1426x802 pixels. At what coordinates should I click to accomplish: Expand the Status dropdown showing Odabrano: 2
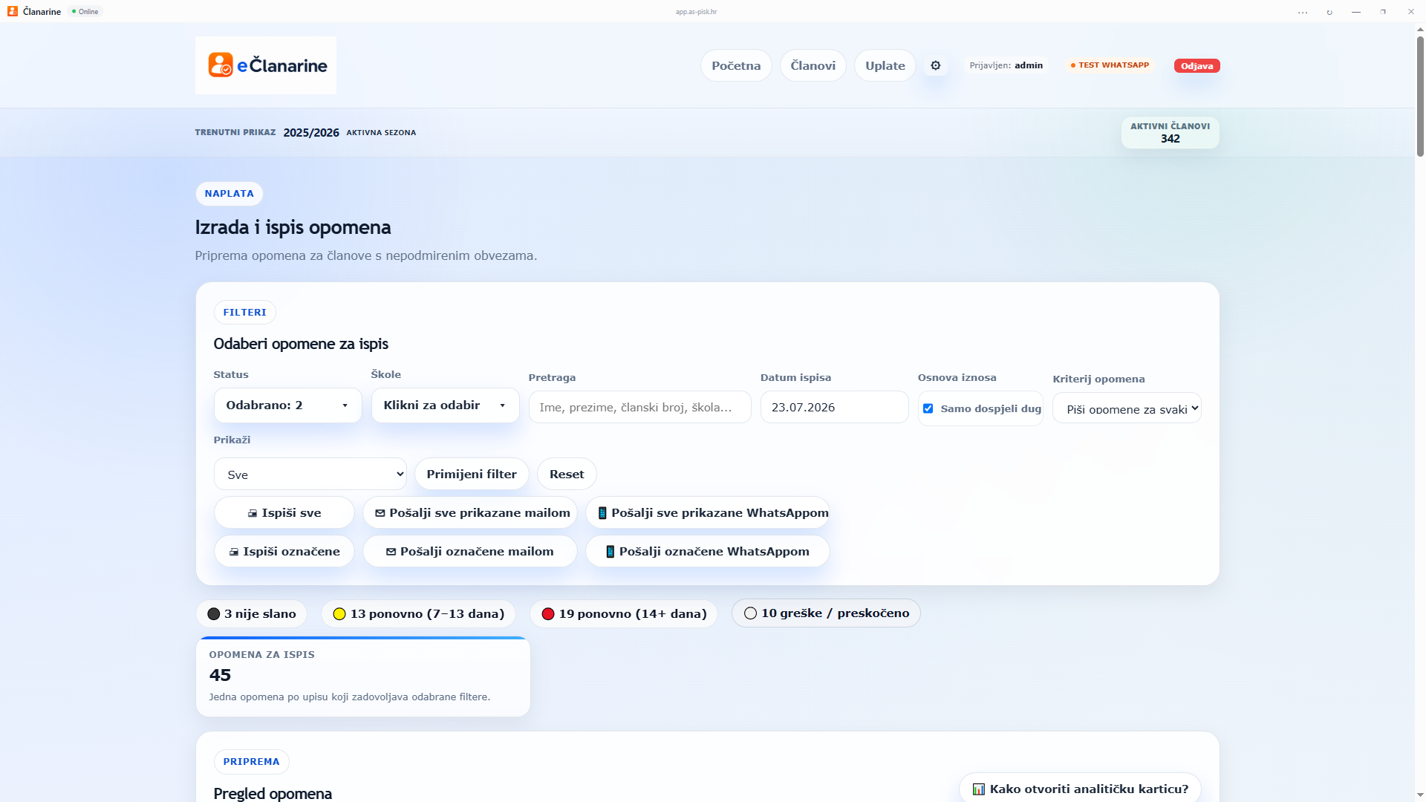287,405
